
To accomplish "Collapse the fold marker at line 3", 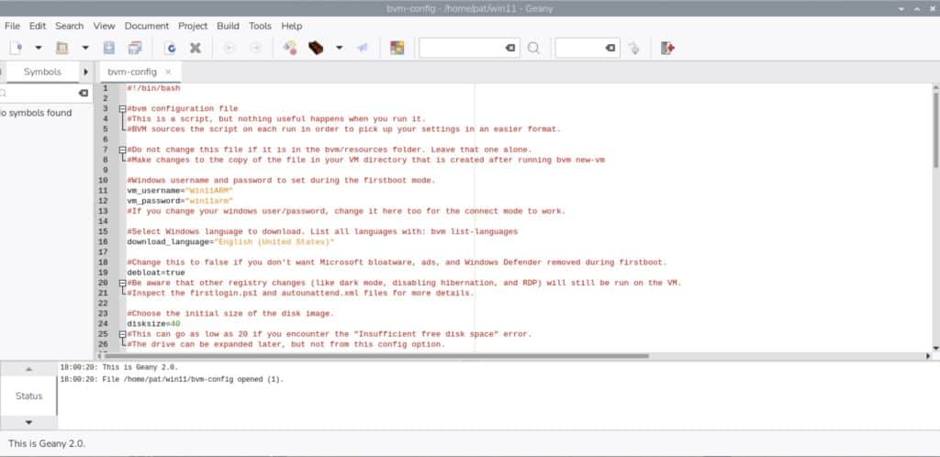I will click(121, 108).
